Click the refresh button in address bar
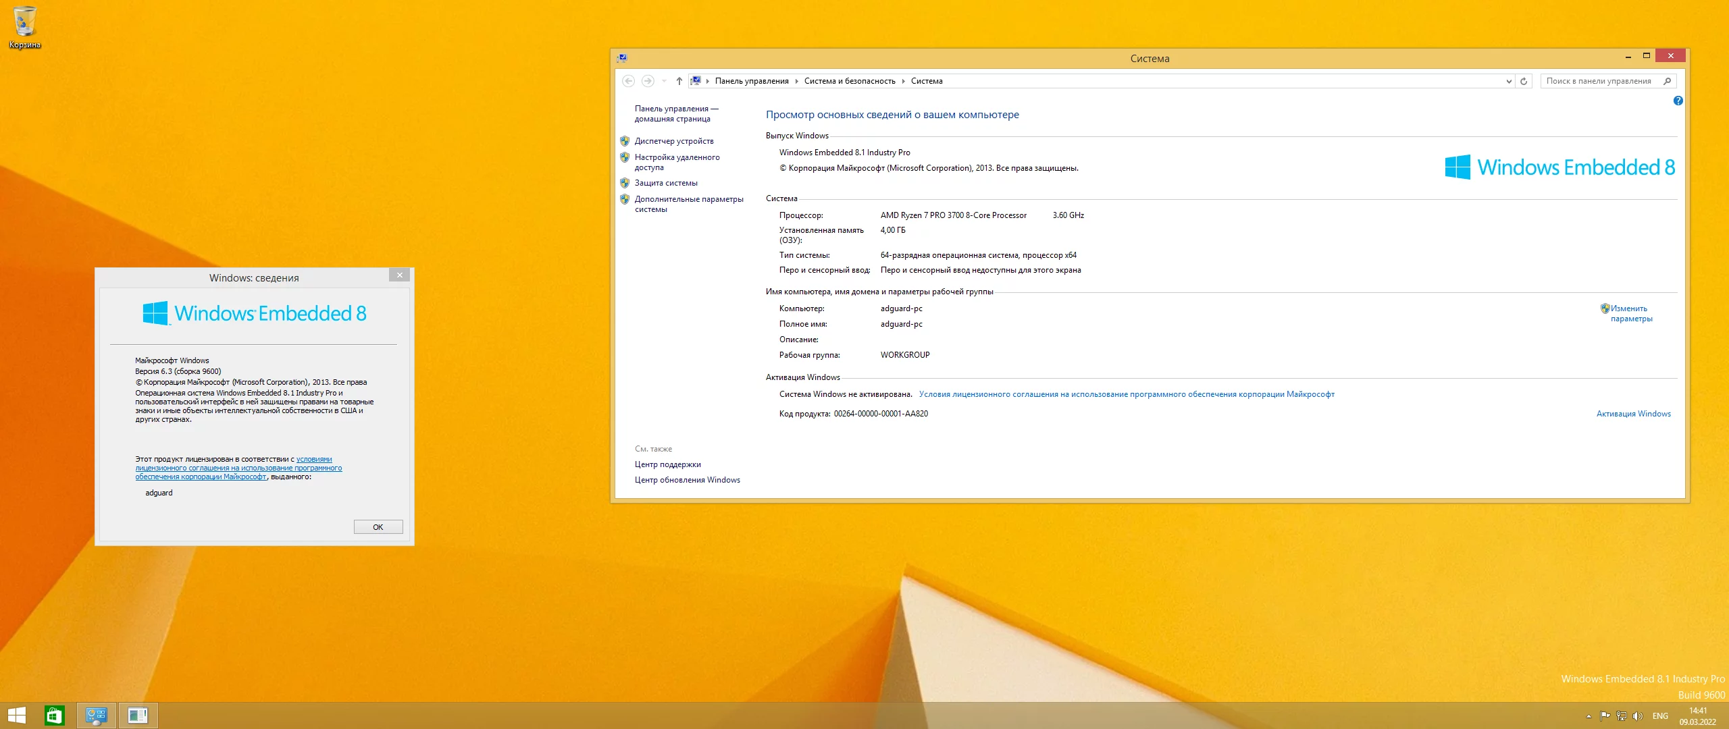1729x729 pixels. click(x=1524, y=81)
